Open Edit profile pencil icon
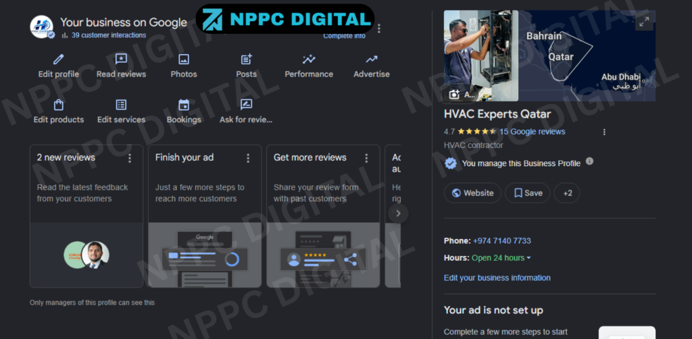This screenshot has height=339, width=692. [x=58, y=59]
